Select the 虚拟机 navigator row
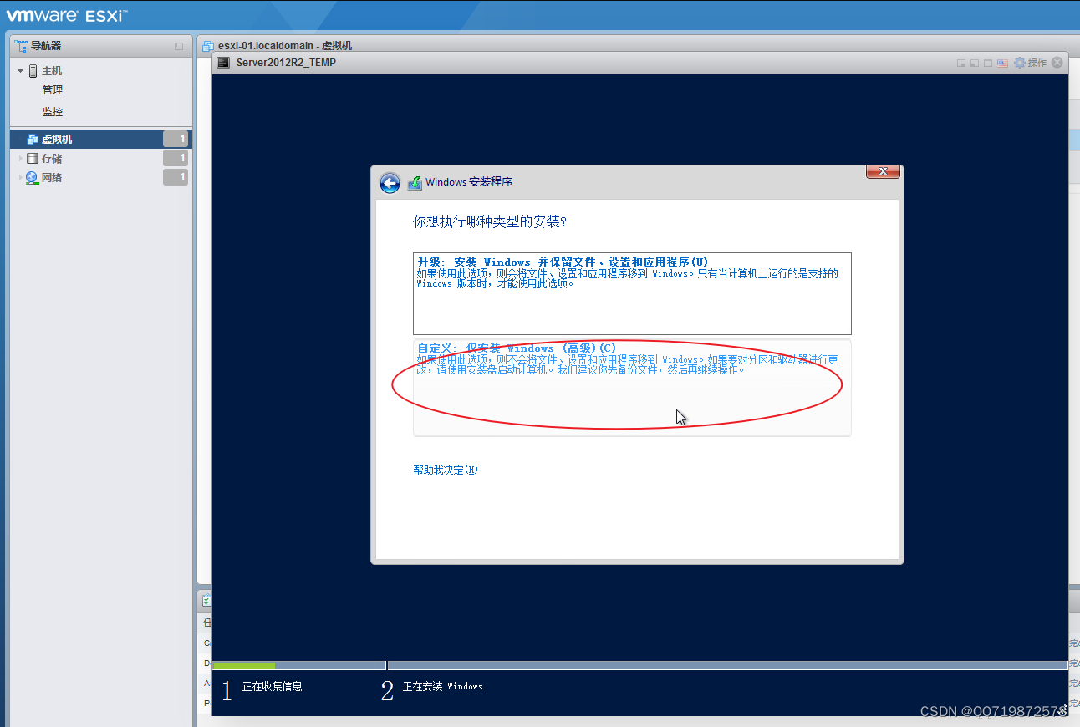The height and width of the screenshot is (727, 1080). pyautogui.click(x=101, y=140)
